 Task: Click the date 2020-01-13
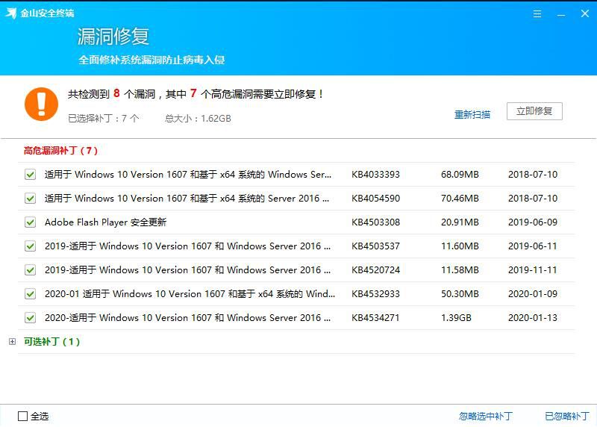pyautogui.click(x=533, y=318)
